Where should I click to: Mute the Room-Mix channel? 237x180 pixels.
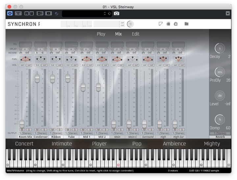[22, 130]
